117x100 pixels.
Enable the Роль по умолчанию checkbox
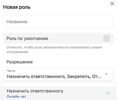(x=106, y=38)
